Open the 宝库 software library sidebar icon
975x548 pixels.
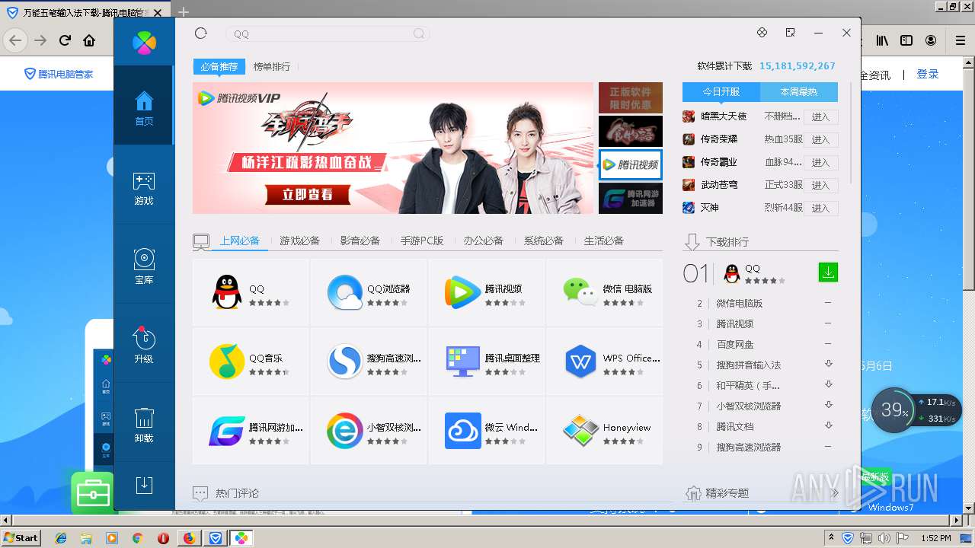144,267
